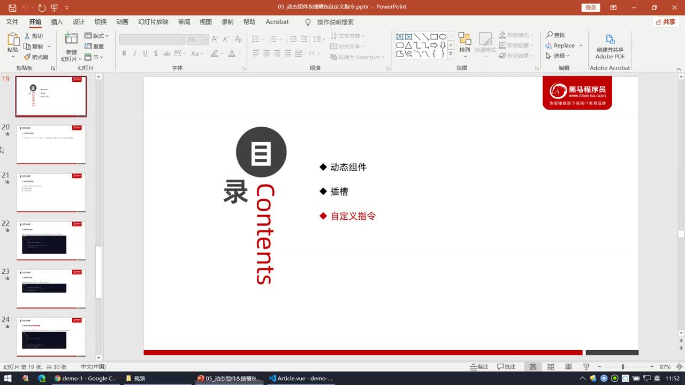Image resolution: width=685 pixels, height=385 pixels.
Task: Switch to Acrobat tab
Action: point(277,22)
